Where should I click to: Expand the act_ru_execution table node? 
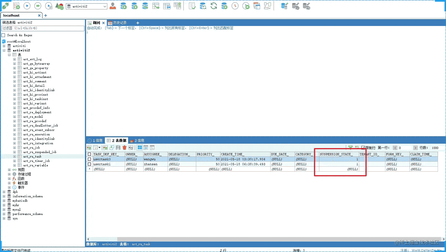point(14,134)
